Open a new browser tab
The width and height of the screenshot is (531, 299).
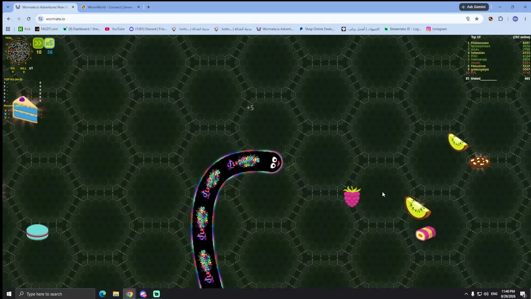(149, 7)
